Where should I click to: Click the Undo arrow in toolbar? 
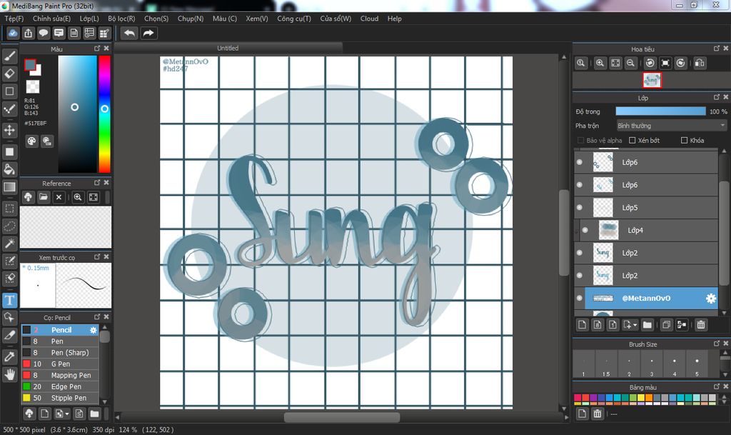pos(129,33)
